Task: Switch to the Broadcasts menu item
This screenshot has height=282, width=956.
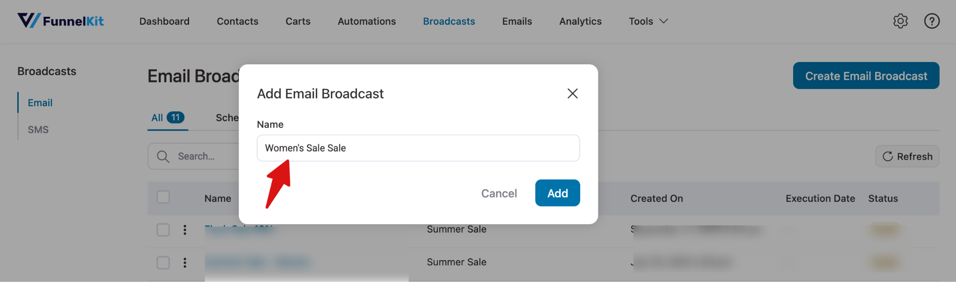Action: click(449, 21)
